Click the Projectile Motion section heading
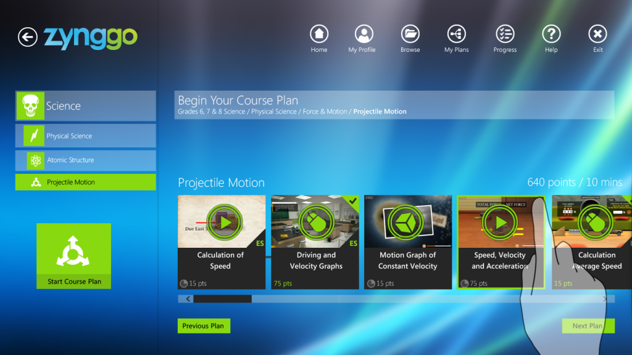 222,182
